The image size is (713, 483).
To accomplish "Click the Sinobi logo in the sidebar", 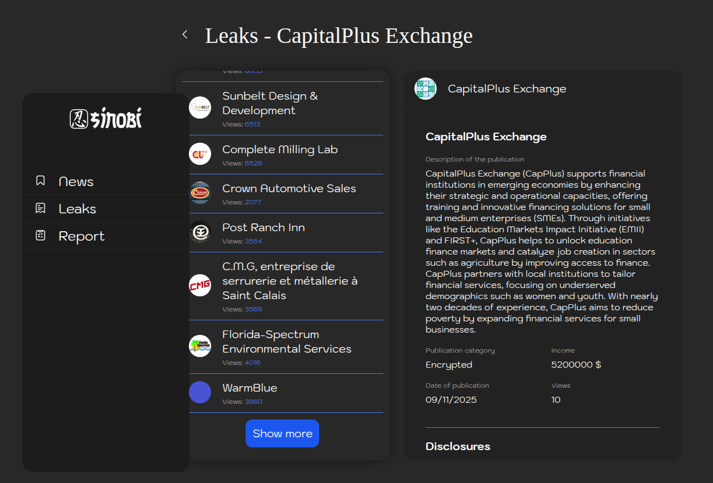I will 106,119.
